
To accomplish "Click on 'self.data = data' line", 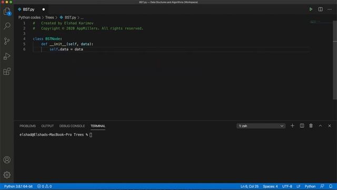I will pos(66,49).
